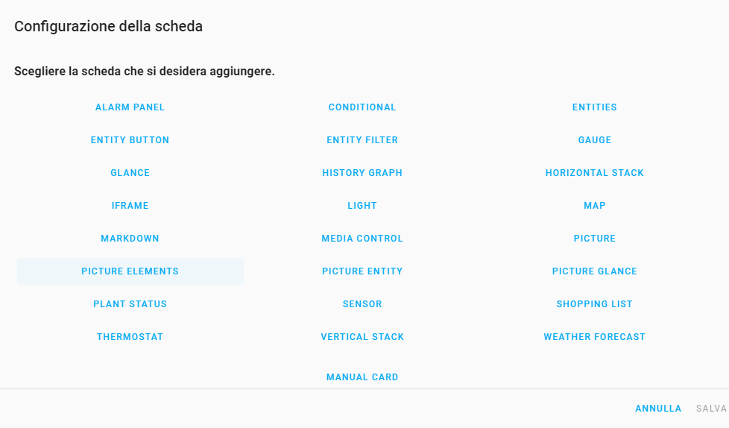Add a Shopping List card
Viewport: 729px width, 428px height.
point(594,303)
